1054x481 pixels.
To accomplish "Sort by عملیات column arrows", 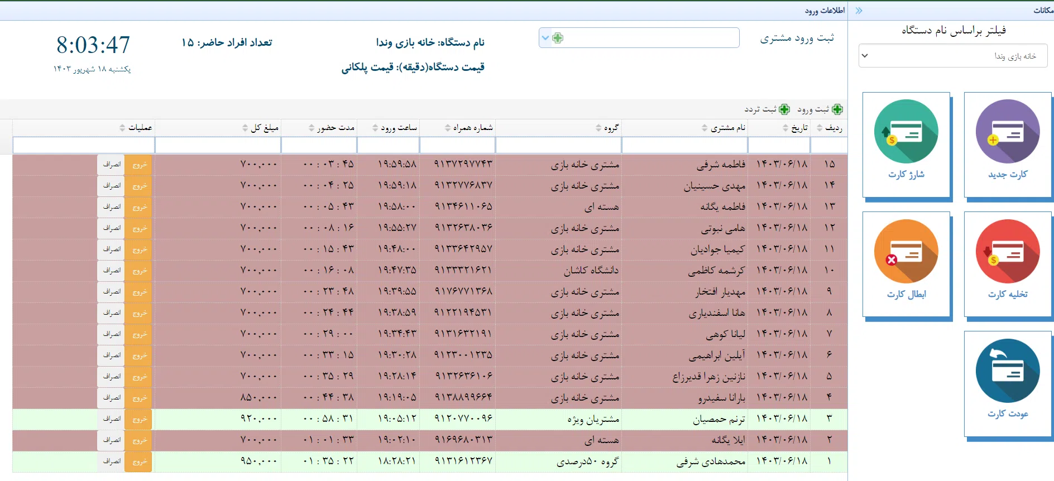I will [x=122, y=128].
